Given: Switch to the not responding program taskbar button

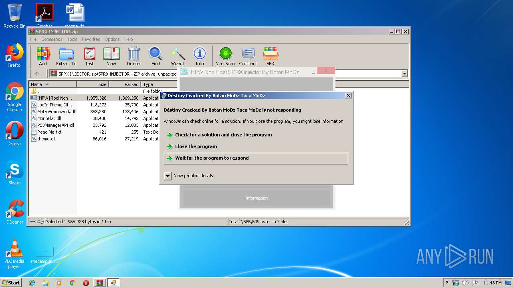Looking at the screenshot, I should click(113, 283).
